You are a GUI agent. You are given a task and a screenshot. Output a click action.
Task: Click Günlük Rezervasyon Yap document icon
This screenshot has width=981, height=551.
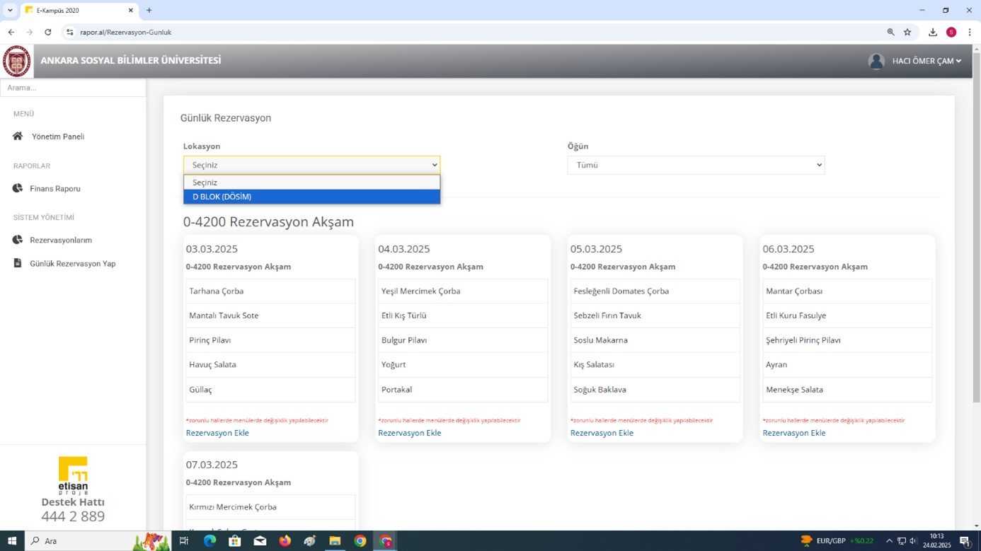(x=18, y=263)
